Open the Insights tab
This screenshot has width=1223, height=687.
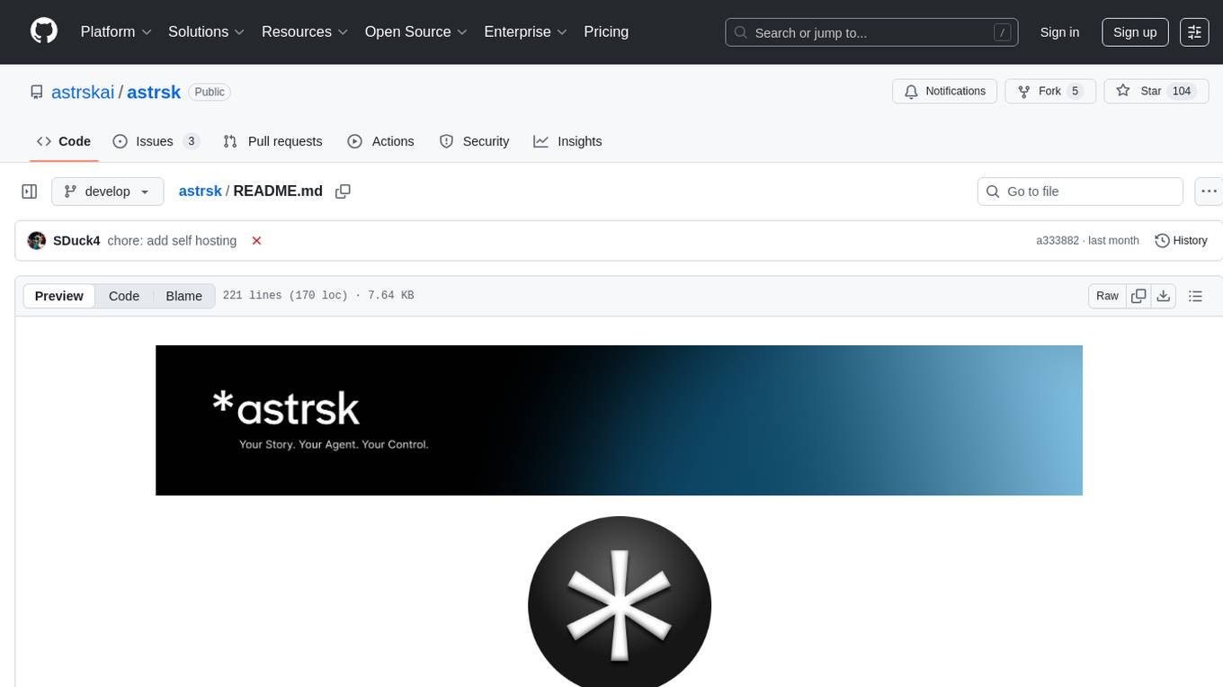point(567,141)
